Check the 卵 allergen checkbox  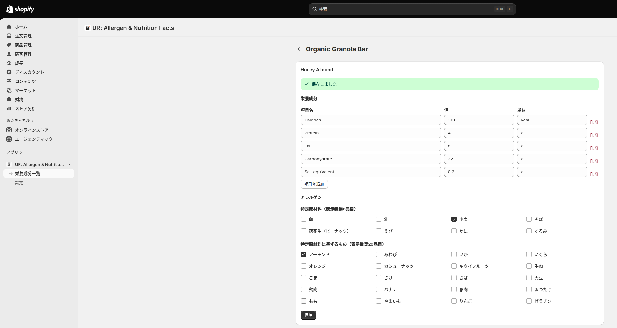click(x=304, y=219)
